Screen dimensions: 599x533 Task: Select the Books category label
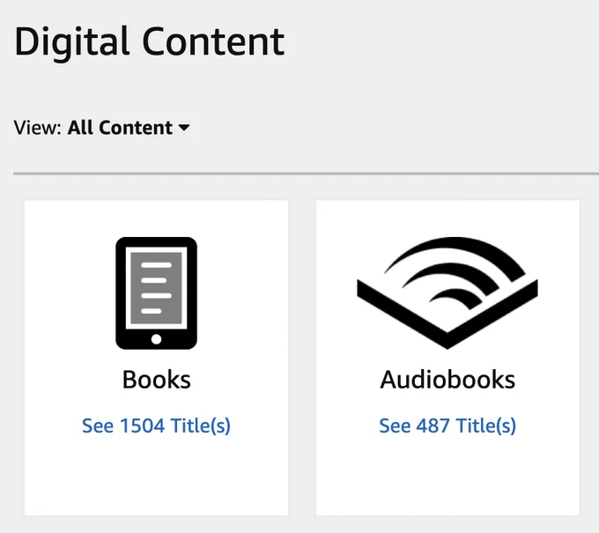coord(156,380)
